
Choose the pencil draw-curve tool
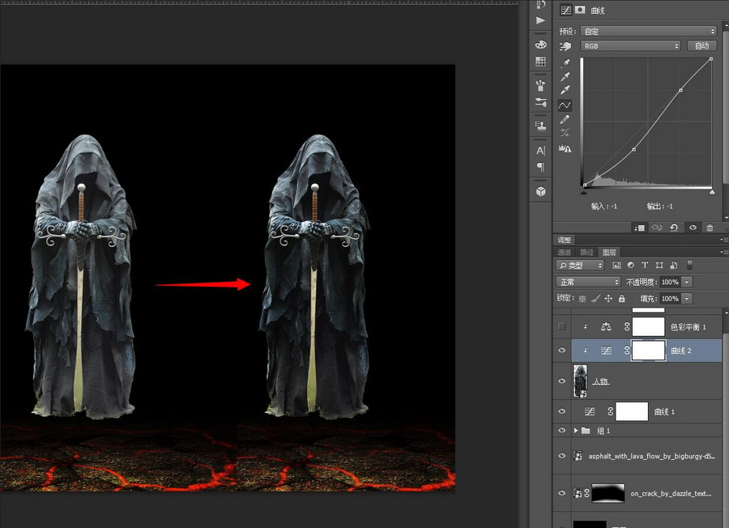[565, 120]
